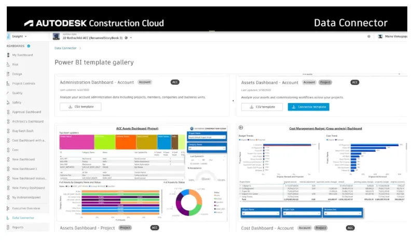Open Manu Venugopal user profile avatar

(380, 36)
